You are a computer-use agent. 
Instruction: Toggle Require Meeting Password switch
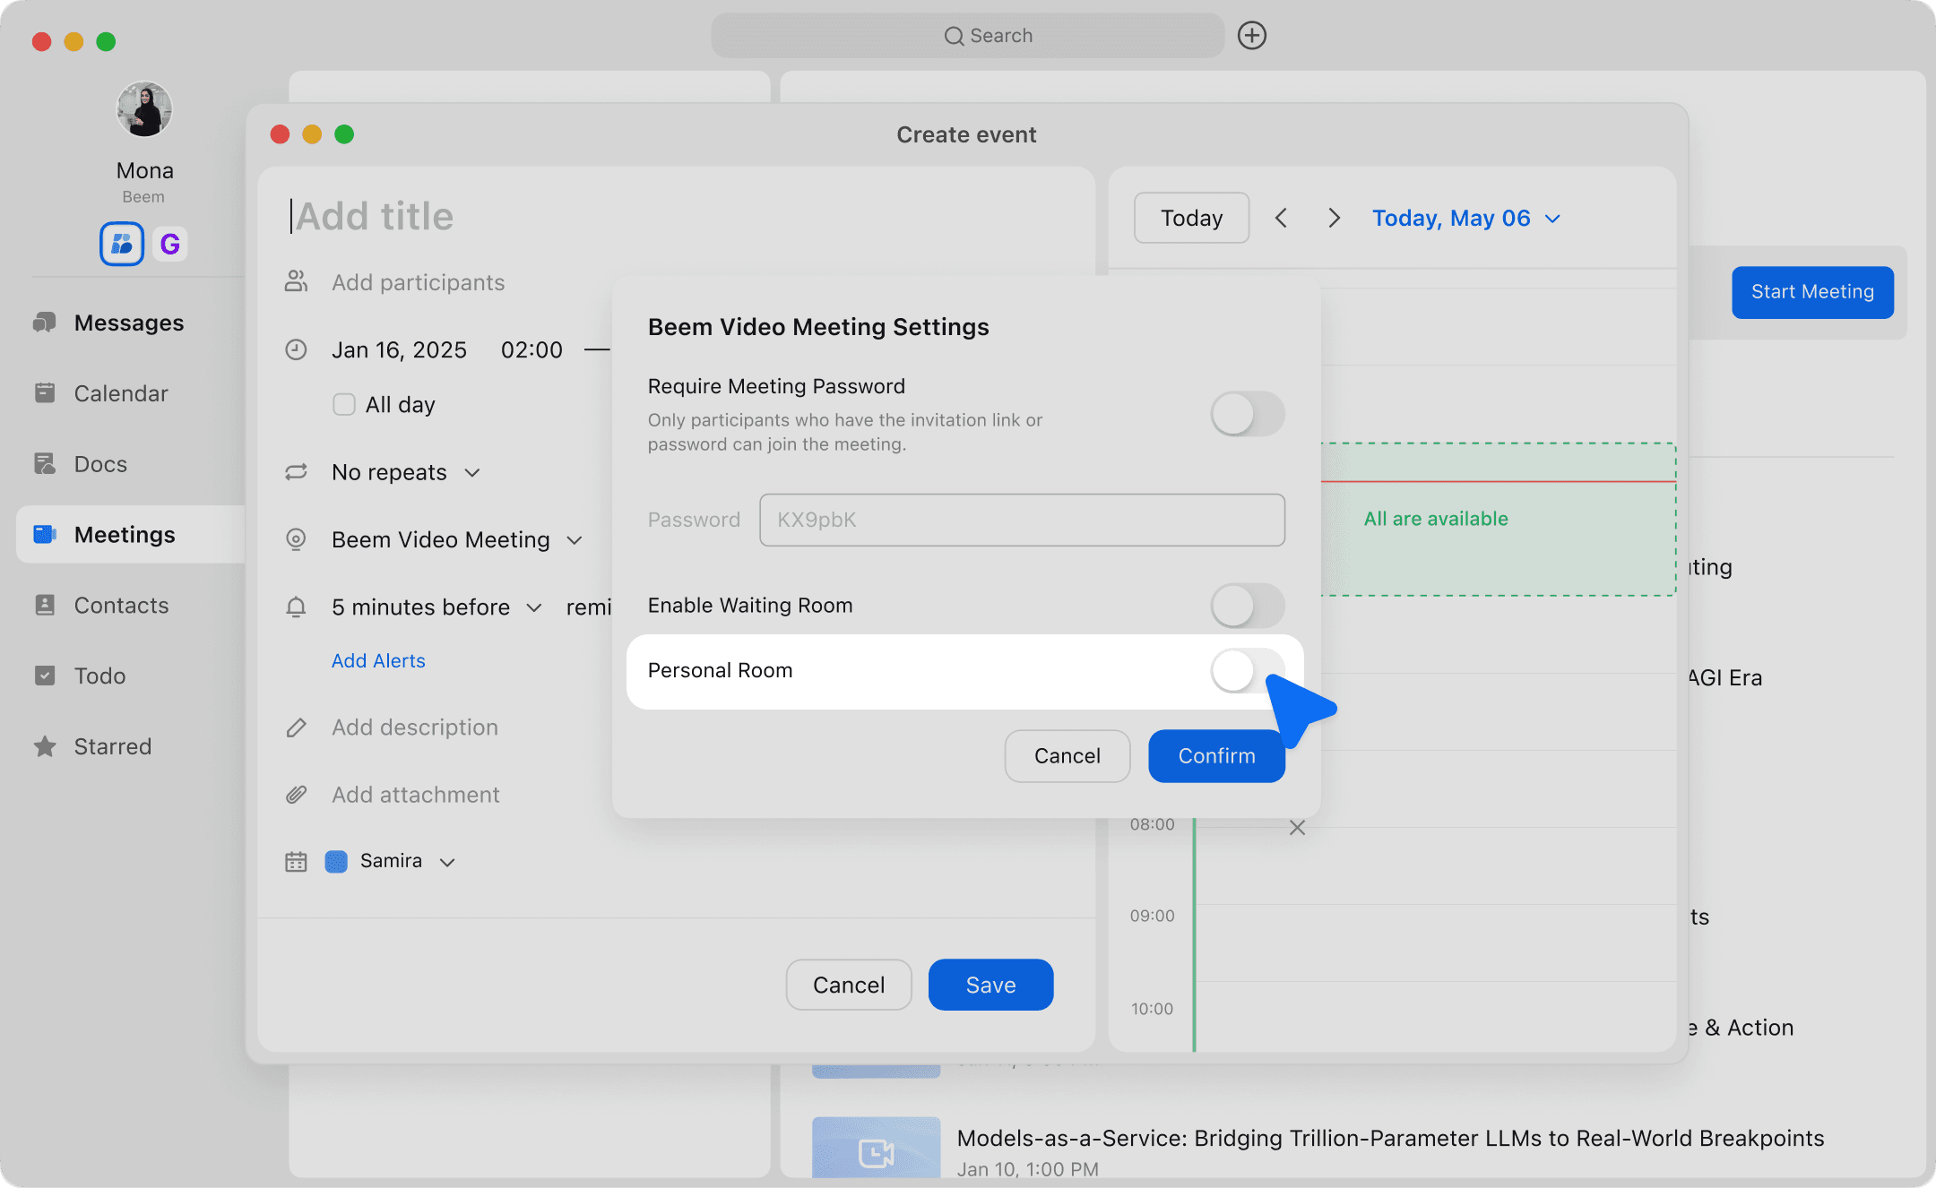tap(1247, 415)
